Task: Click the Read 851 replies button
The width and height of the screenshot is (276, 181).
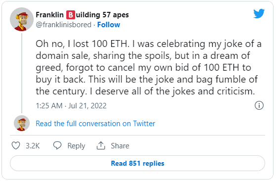Action: [x=138, y=163]
